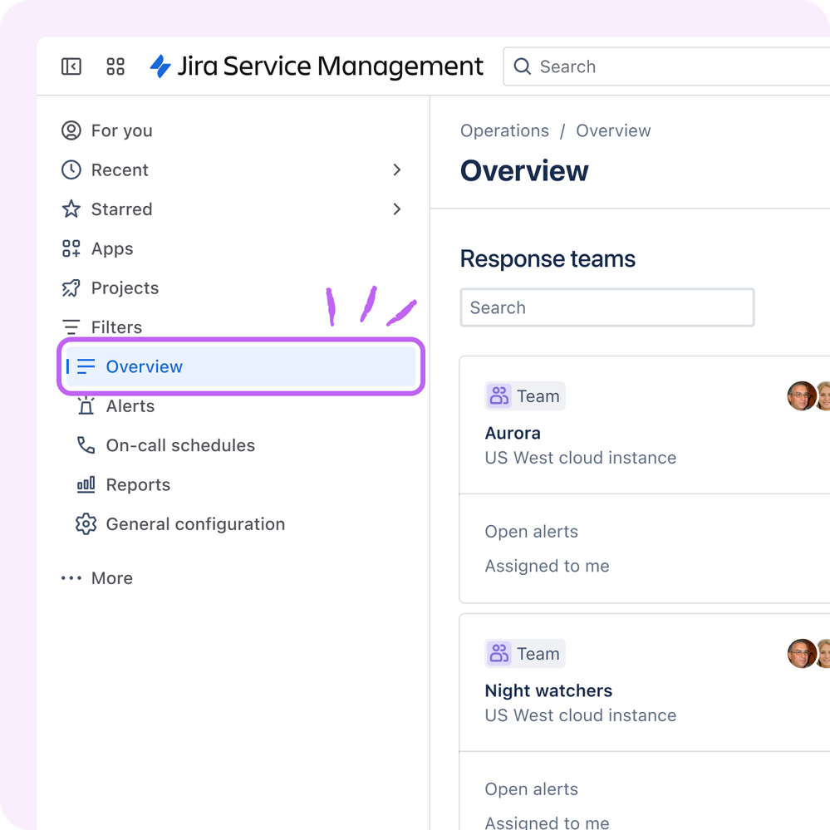Open Reports bar chart icon
Image resolution: width=830 pixels, height=830 pixels.
86,485
